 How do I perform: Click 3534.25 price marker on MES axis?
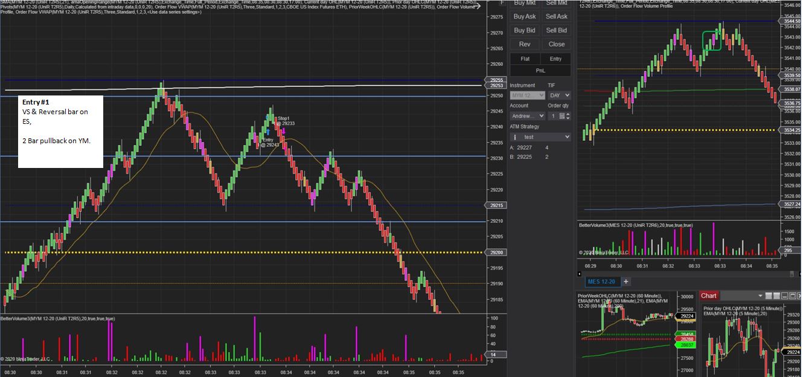(789, 130)
